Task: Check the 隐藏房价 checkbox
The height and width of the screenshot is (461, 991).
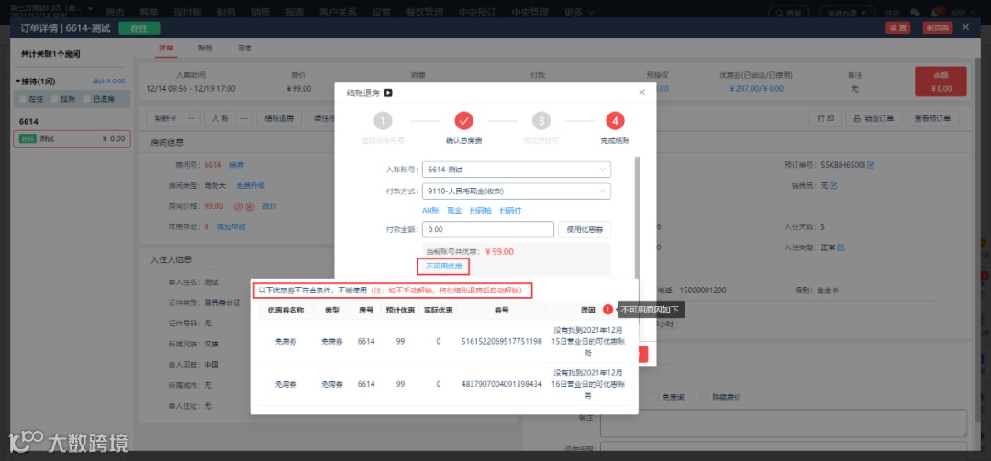Action: (706, 397)
